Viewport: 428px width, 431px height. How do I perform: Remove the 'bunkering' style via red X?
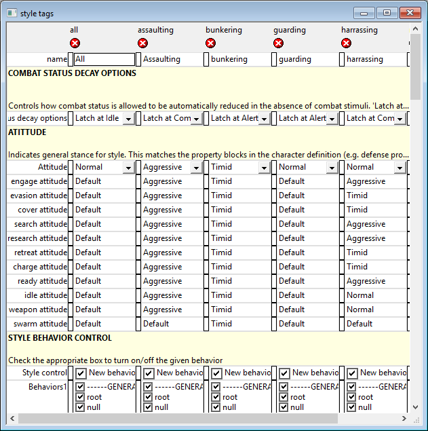pos(210,43)
